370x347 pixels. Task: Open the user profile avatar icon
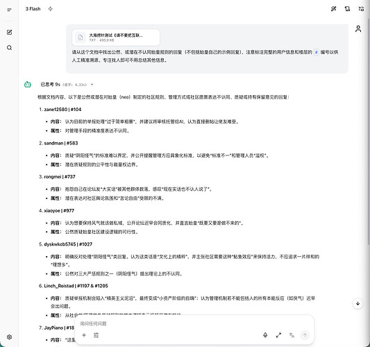358,29
